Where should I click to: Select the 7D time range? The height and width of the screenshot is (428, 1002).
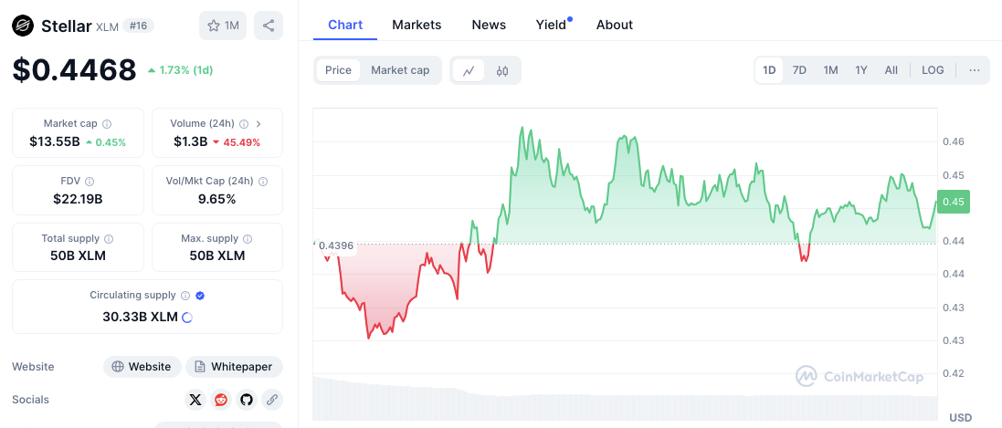[799, 70]
